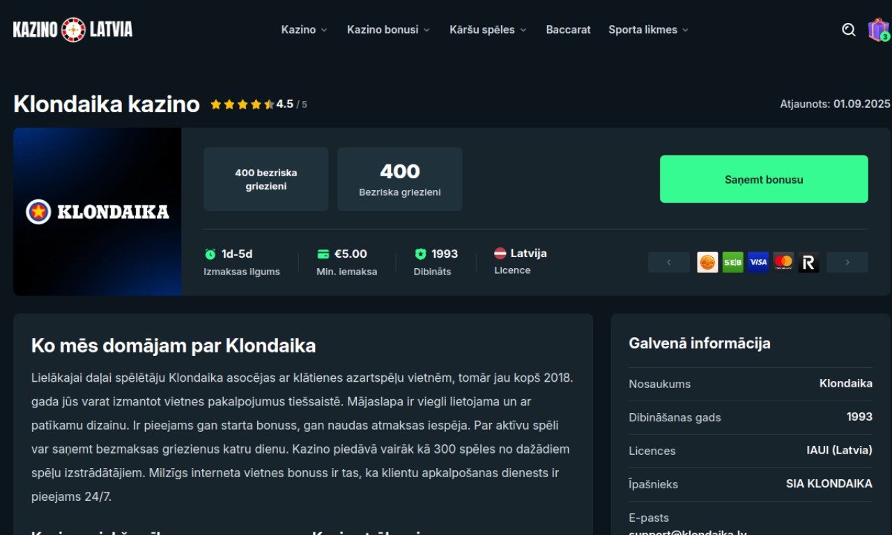
Task: Click the Ko mēs domājam par Klondaika heading
Action: [x=174, y=346]
